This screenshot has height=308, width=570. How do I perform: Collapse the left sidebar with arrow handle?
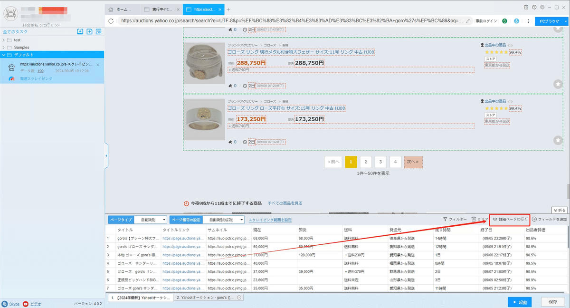tap(106, 155)
